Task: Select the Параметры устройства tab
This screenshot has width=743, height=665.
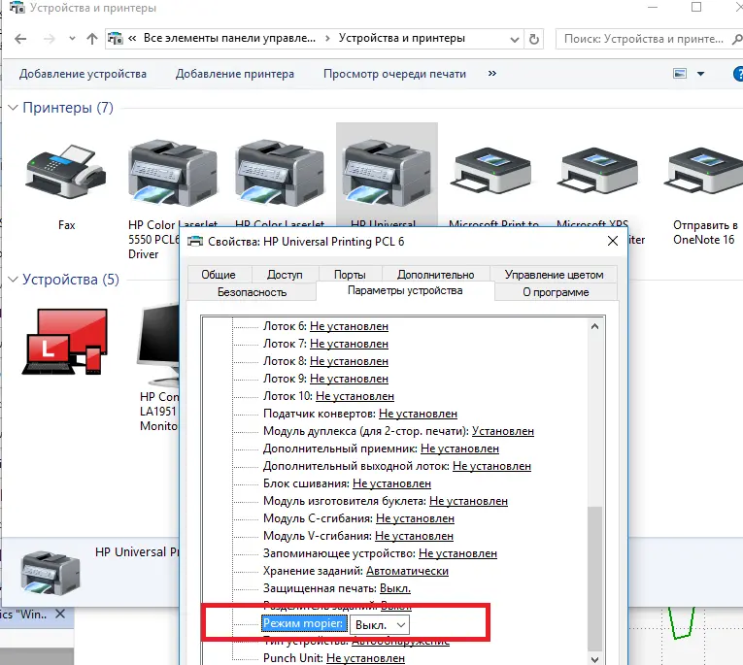Action: tap(405, 291)
